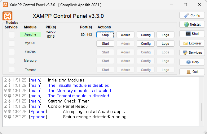Screen dimensions: 207x134
Task: Click log line 'Starting Check-Timer'
Action: (68, 101)
